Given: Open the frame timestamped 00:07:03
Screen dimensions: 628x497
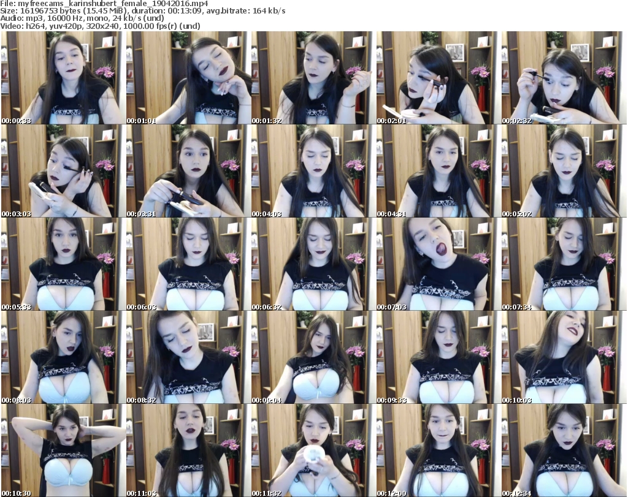Looking at the screenshot, I should pyautogui.click(x=438, y=264).
